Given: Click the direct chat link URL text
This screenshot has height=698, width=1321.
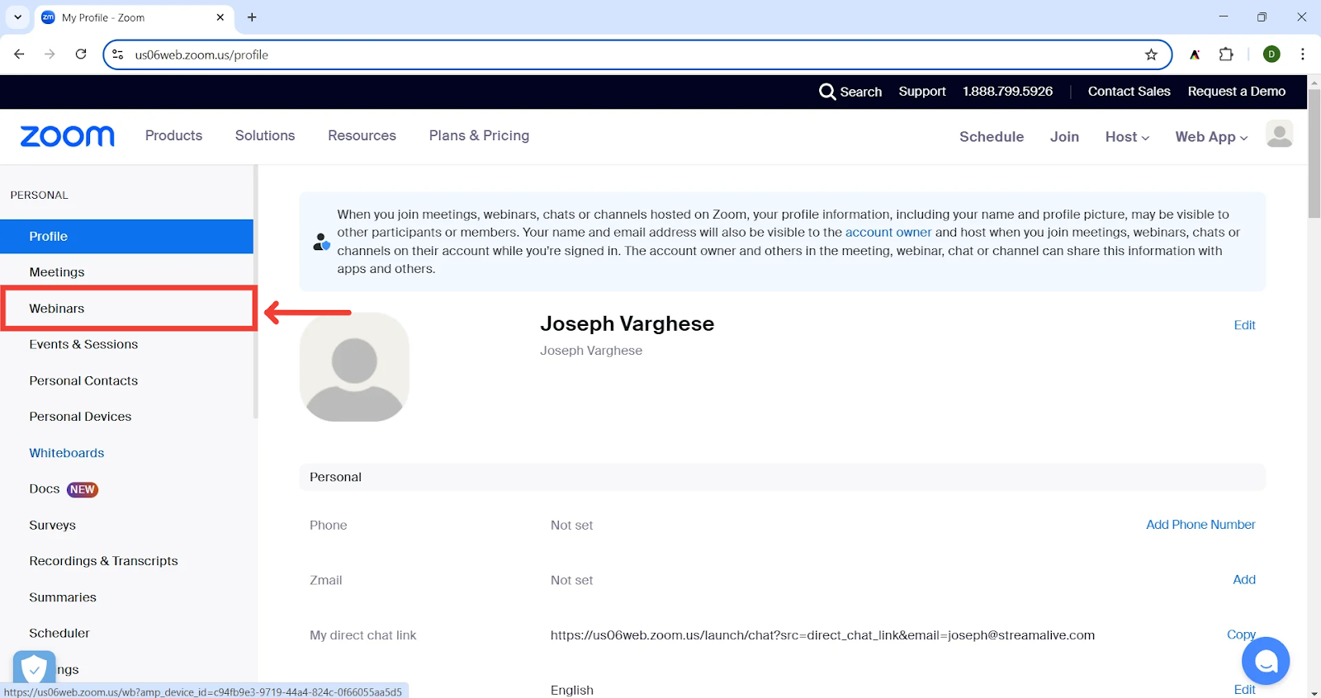Looking at the screenshot, I should 822,635.
